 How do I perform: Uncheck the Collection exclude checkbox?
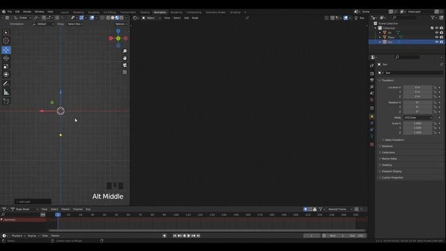click(432, 28)
